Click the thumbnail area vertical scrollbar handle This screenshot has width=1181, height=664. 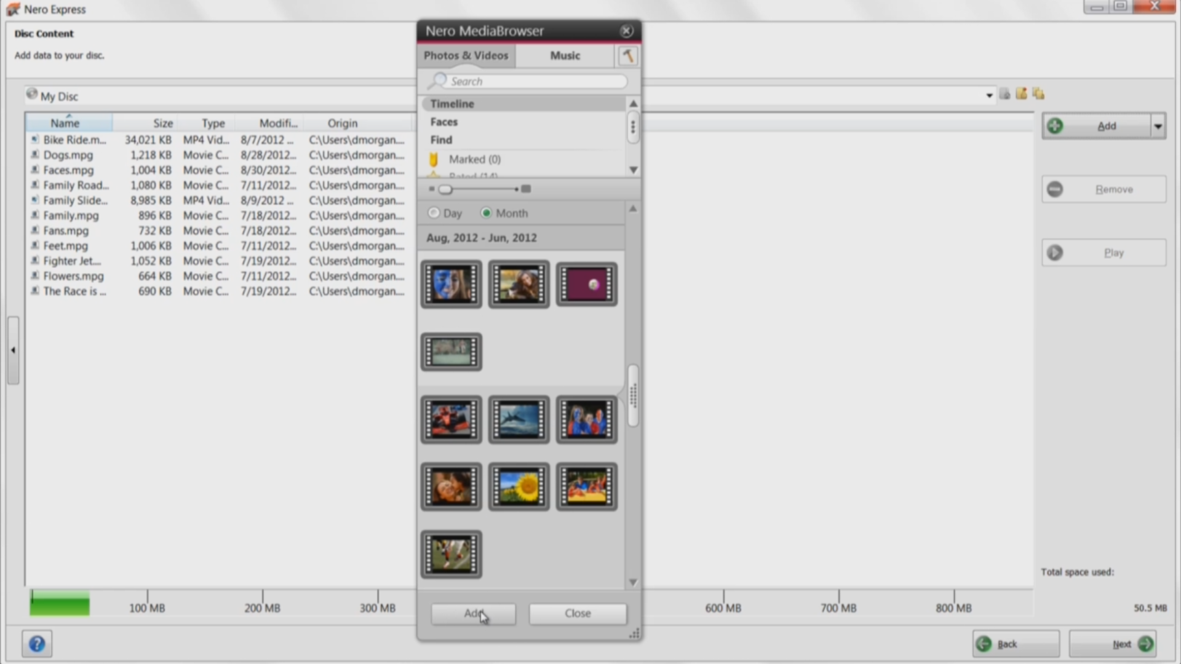coord(633,395)
